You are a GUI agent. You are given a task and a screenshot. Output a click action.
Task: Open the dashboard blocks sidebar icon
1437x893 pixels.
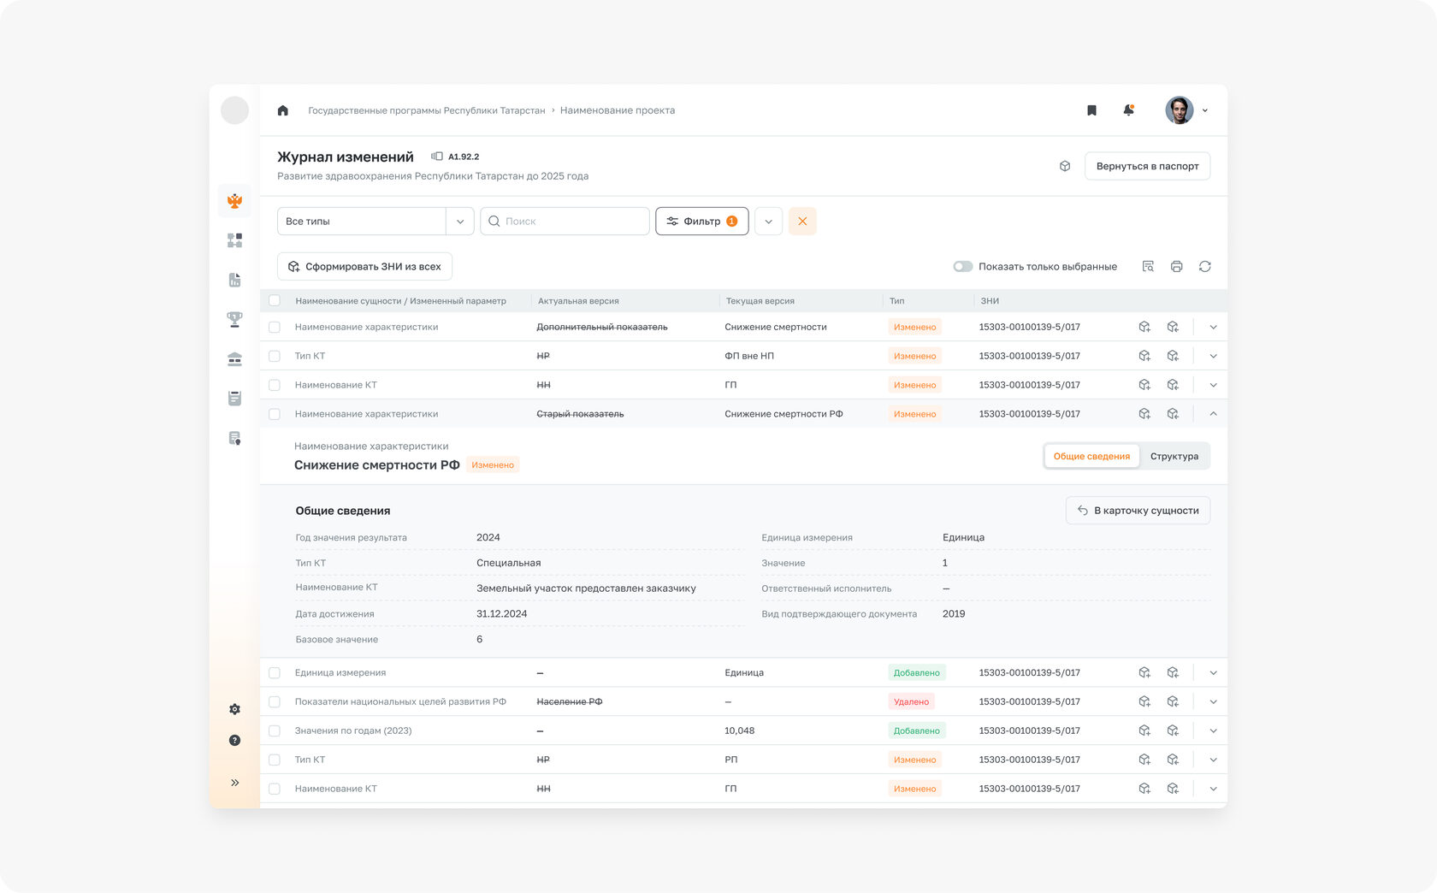point(234,240)
